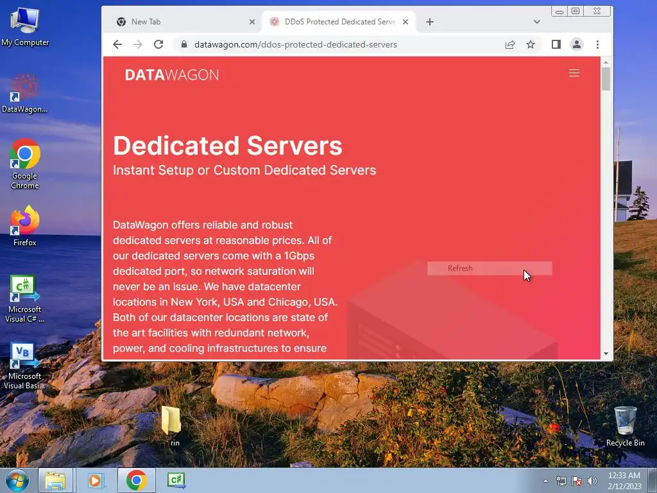The image size is (657, 493).
Task: Click the Instant Setup or Custom Dedicated Servers subtitle
Action: click(244, 170)
